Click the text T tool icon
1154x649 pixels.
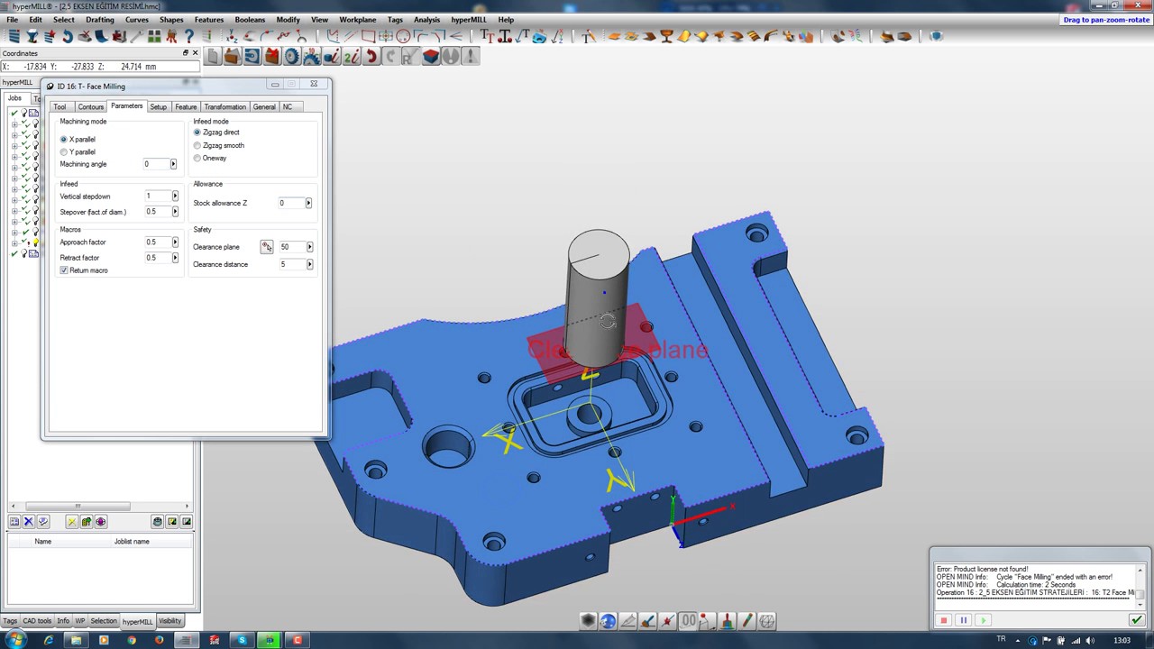pos(486,36)
